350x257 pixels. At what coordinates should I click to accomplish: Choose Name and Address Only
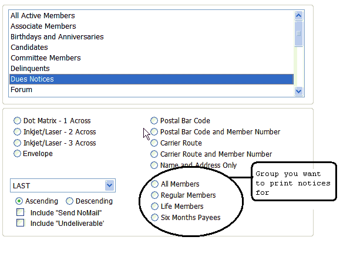point(154,165)
